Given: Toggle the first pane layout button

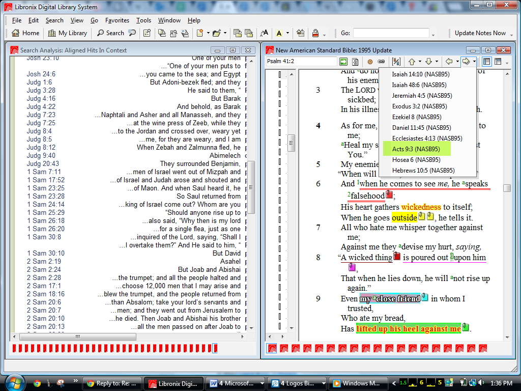Looking at the screenshot, I should [487, 62].
